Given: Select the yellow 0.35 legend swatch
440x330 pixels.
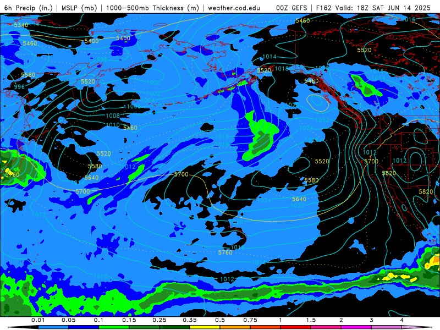Looking at the screenshot, I should point(205,327).
